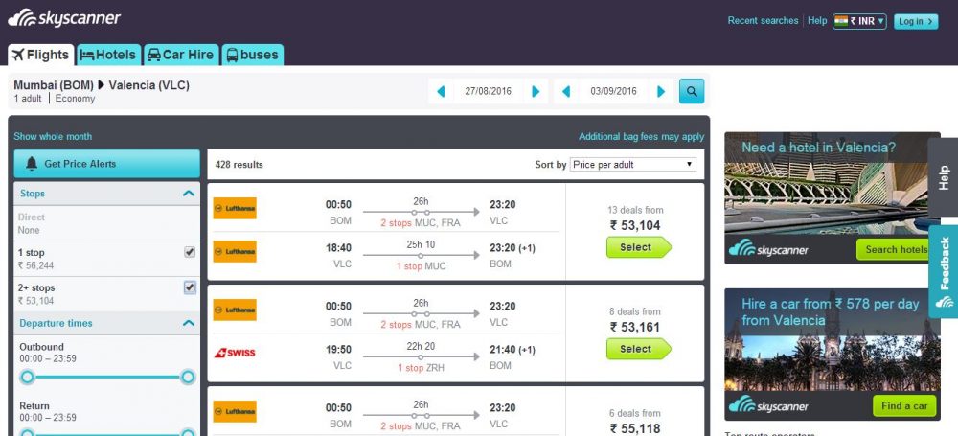Viewport: 958px width, 436px height.
Task: Select the ₹ 53,104 Lufthansa deal
Action: (x=636, y=247)
